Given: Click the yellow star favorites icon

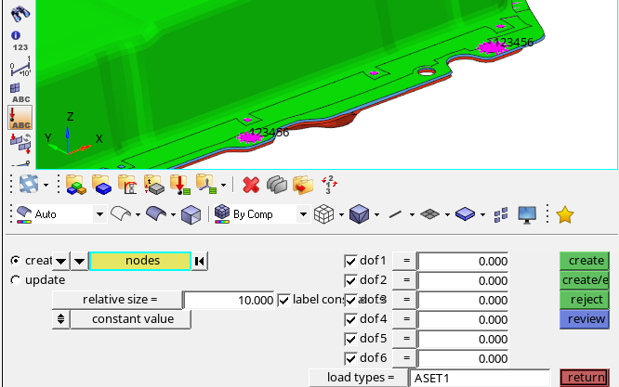Looking at the screenshot, I should click(x=564, y=214).
